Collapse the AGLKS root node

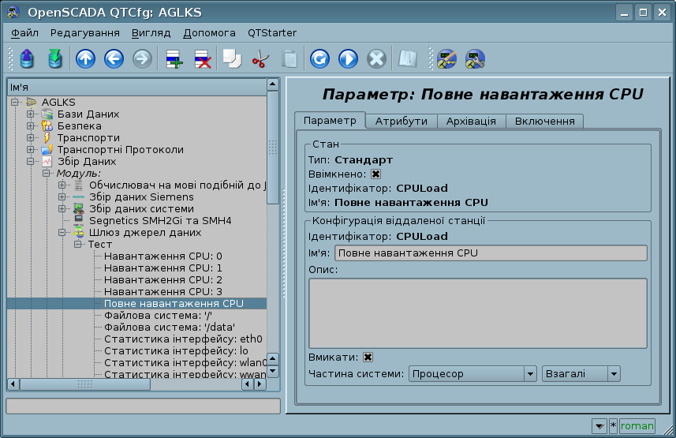(x=15, y=103)
